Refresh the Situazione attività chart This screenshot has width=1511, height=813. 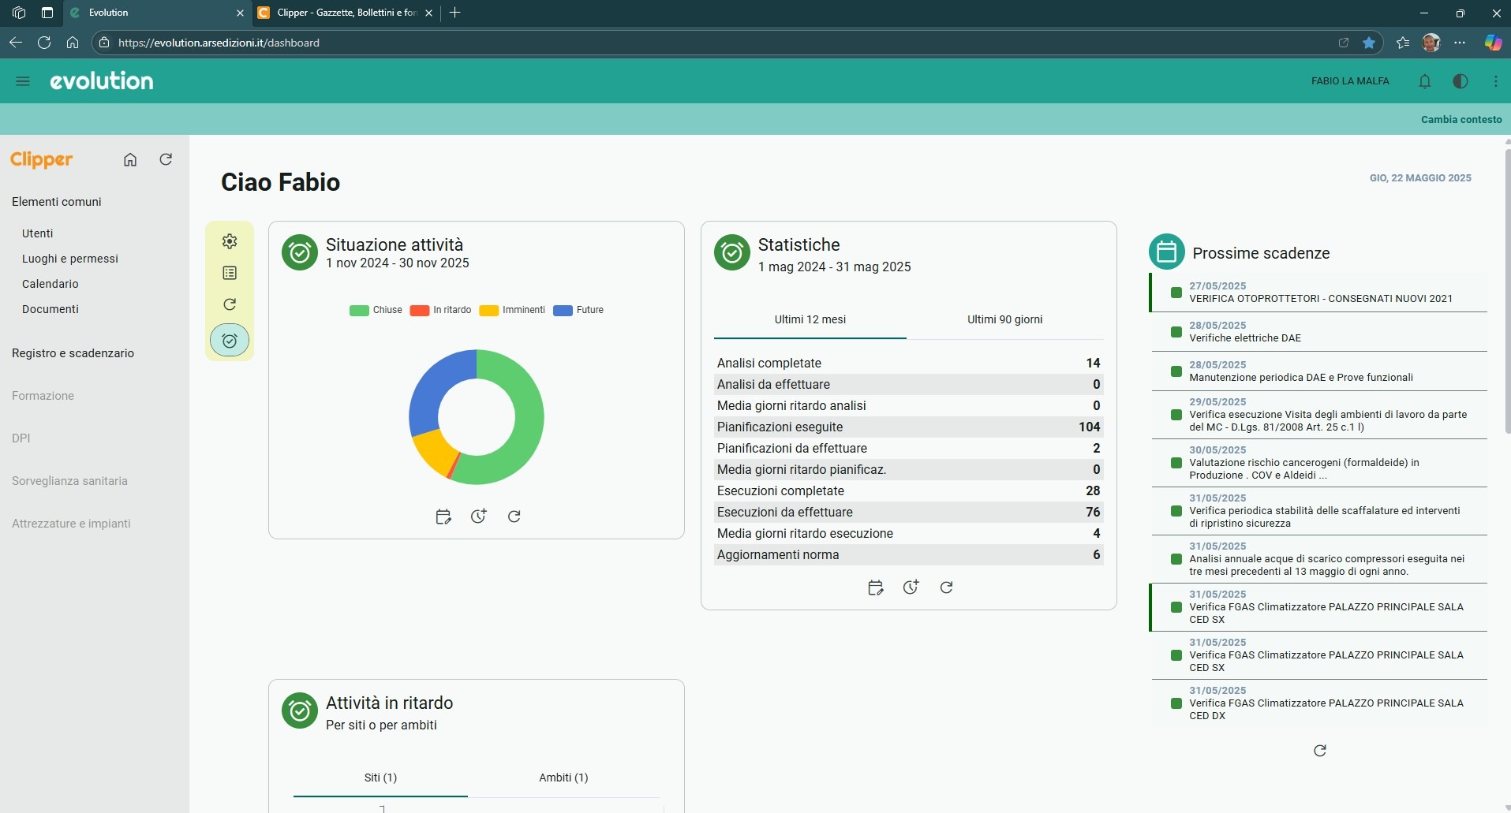514,517
